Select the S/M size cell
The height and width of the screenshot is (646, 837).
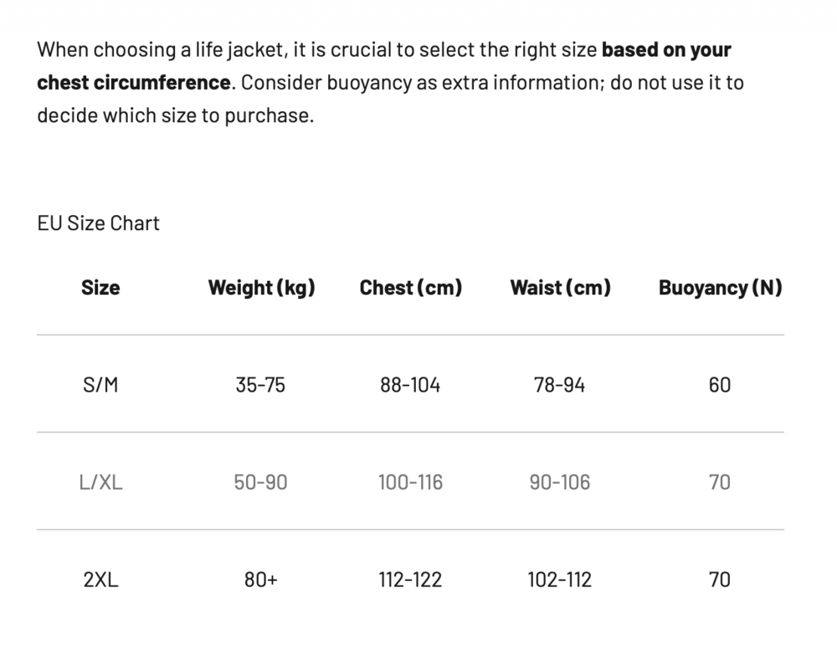pyautogui.click(x=100, y=385)
